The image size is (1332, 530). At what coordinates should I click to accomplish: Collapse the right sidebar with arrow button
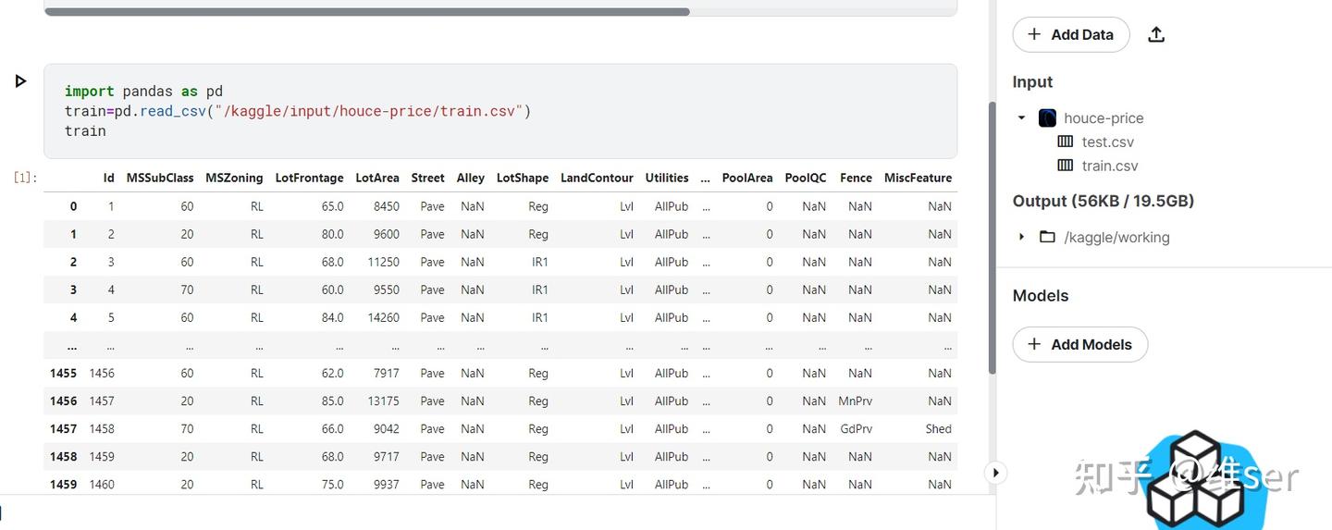995,473
